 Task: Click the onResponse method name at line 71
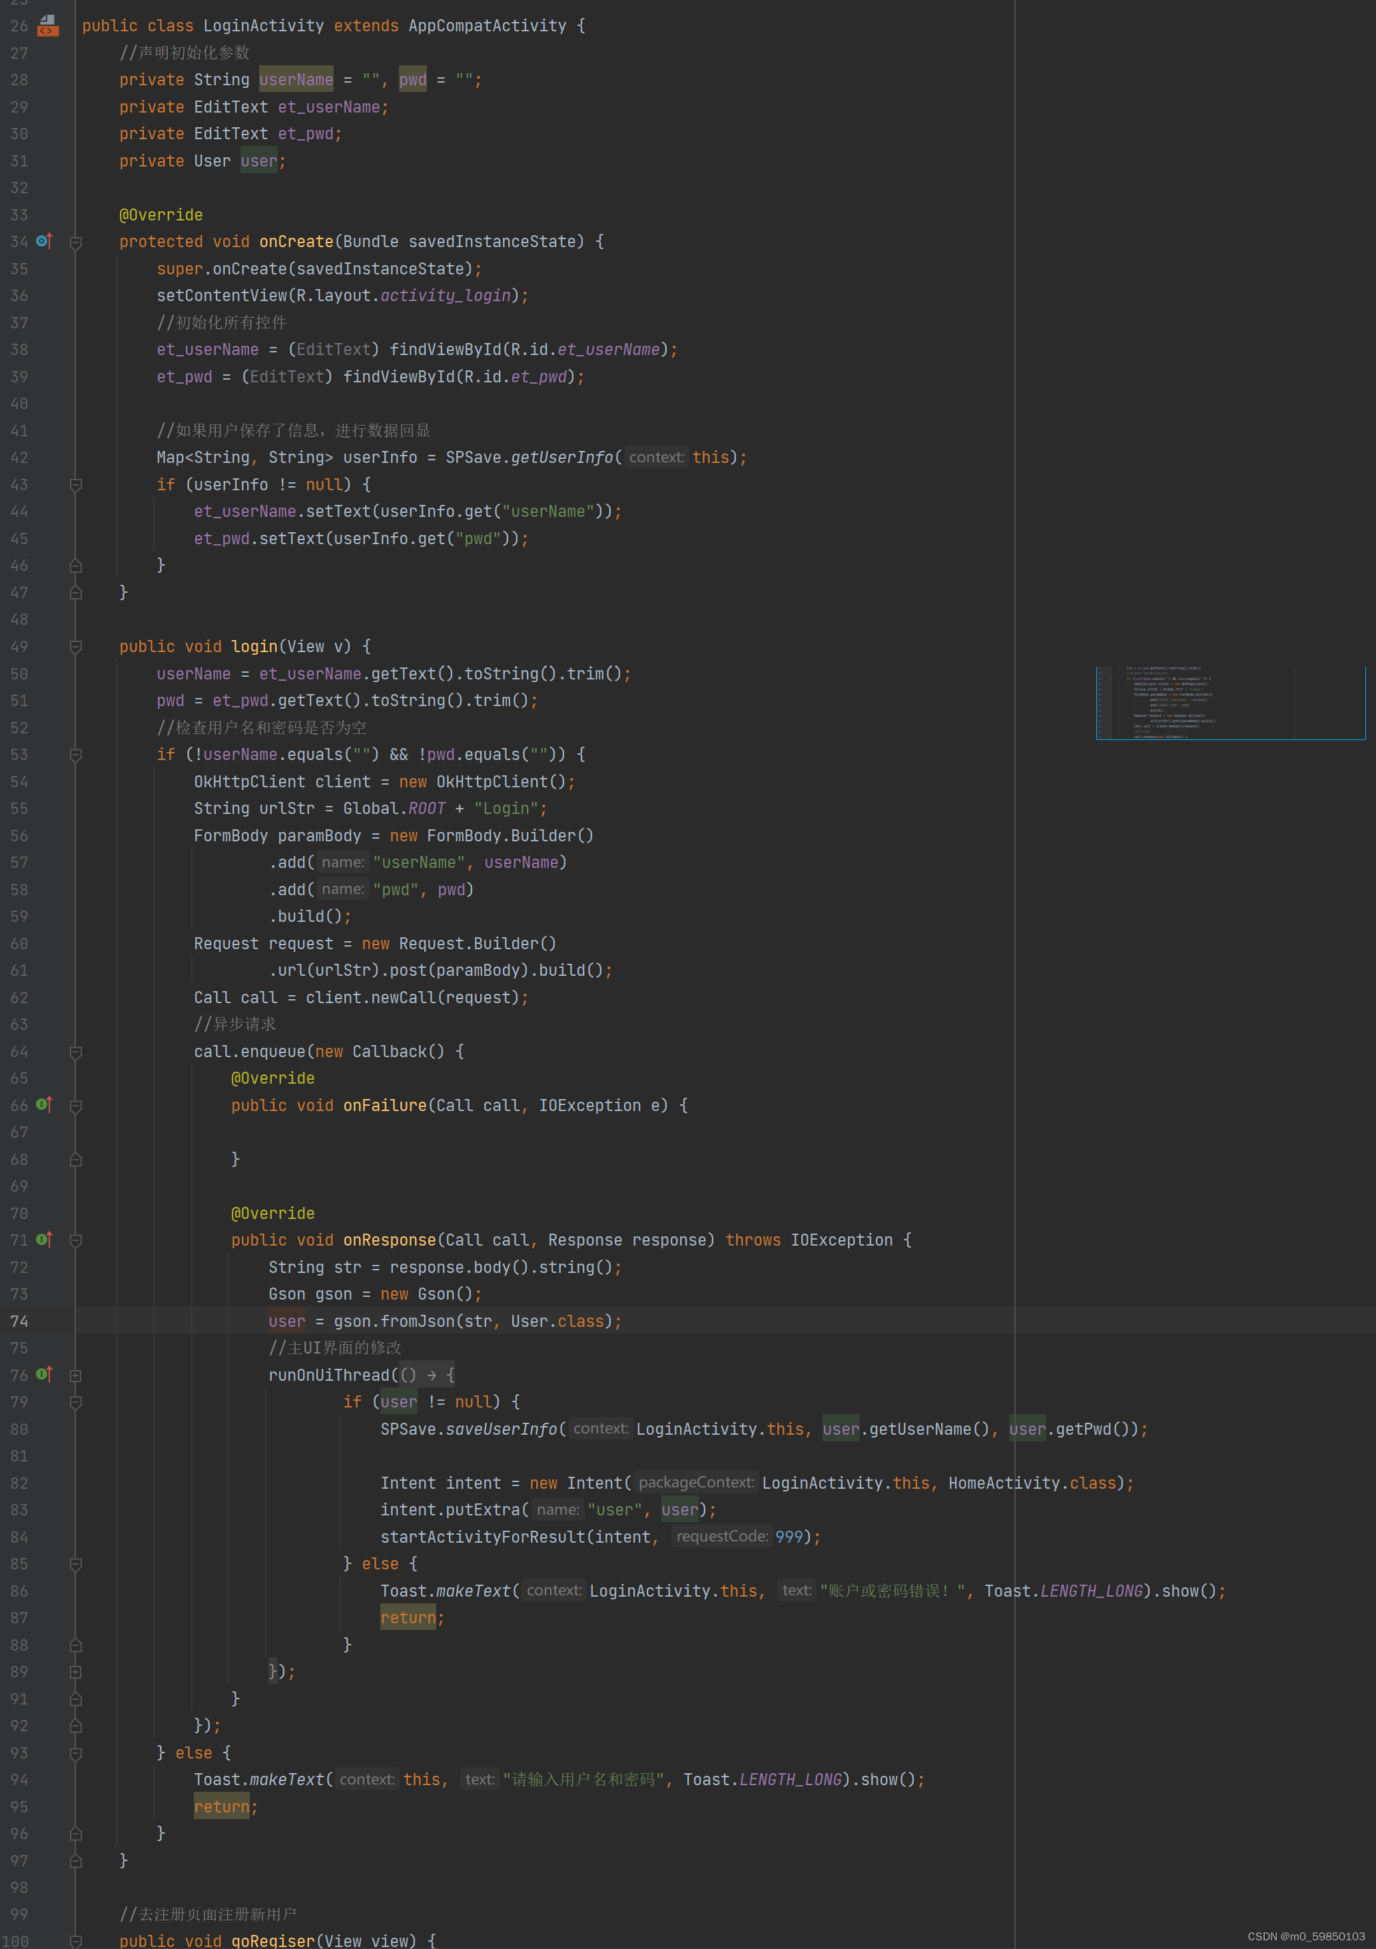pos(390,1240)
